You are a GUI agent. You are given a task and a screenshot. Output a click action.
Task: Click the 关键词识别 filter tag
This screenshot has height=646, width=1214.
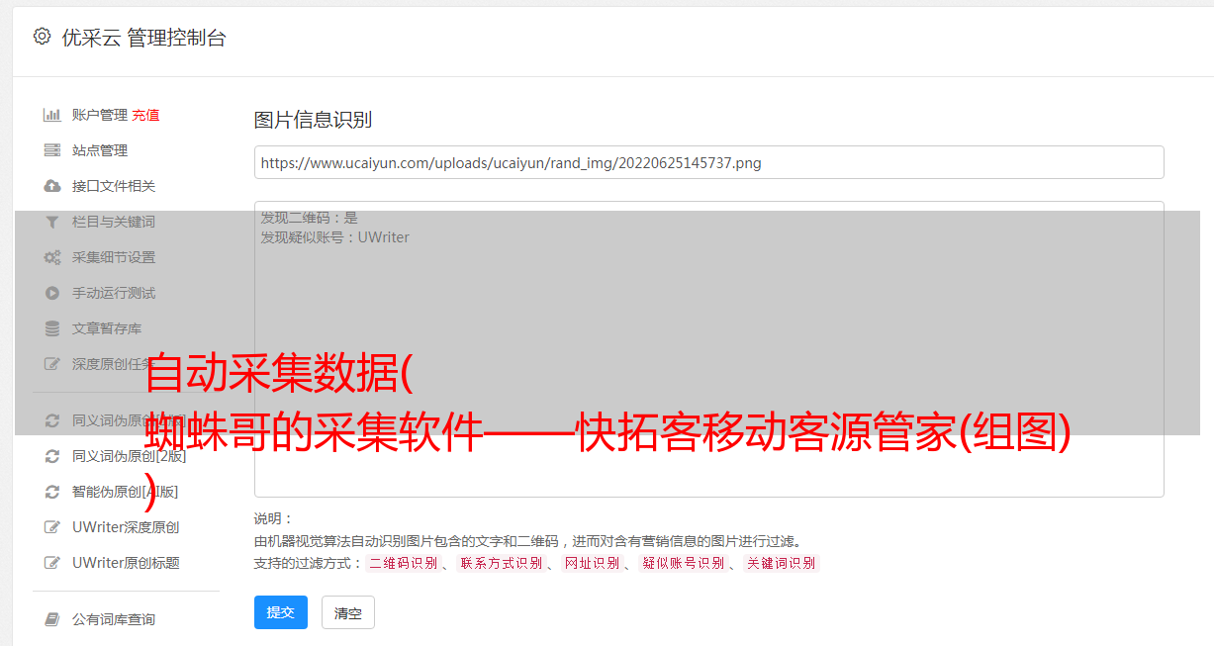click(x=782, y=563)
